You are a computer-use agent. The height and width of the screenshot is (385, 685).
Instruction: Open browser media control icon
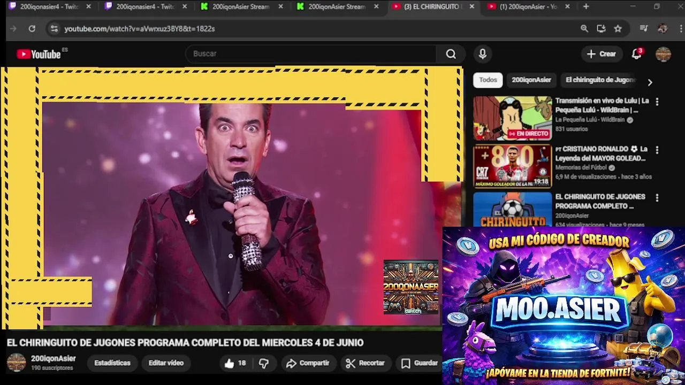coord(644,28)
